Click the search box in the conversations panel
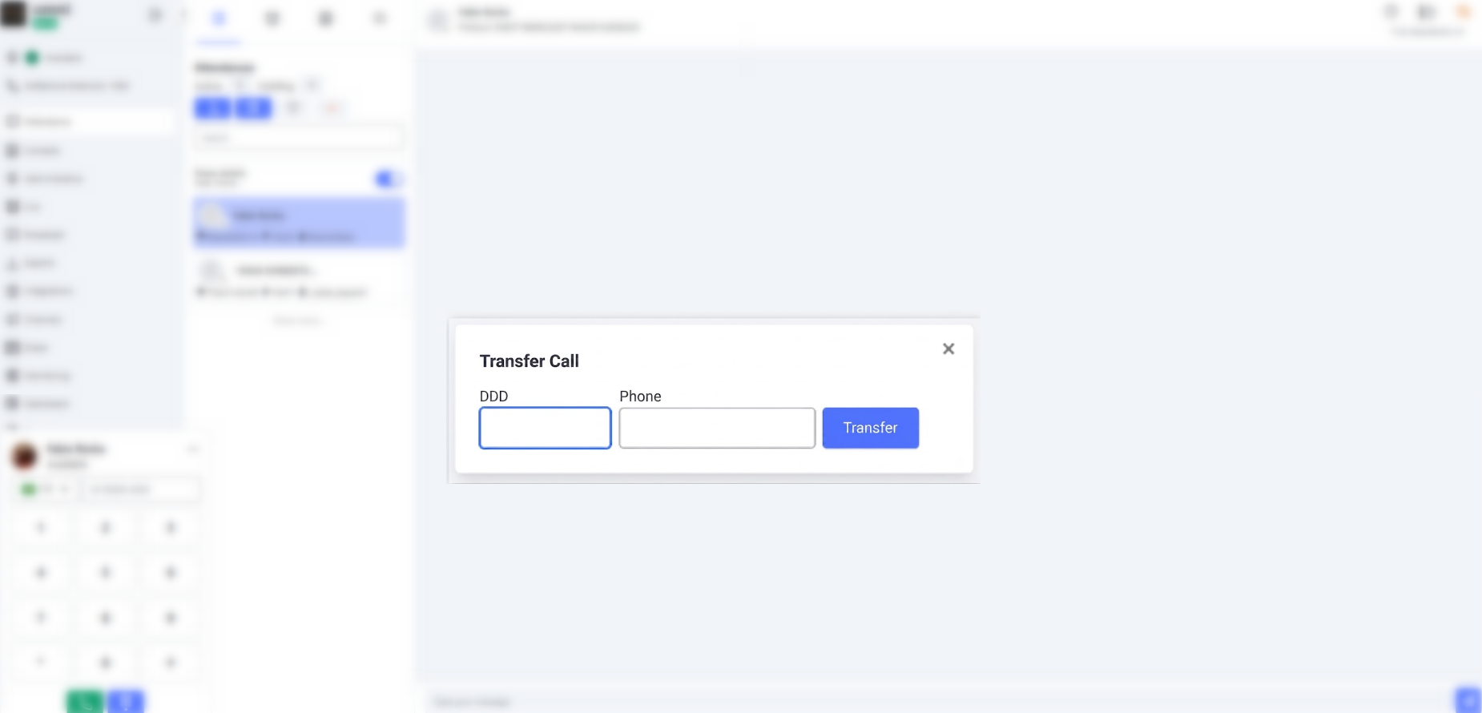The height and width of the screenshot is (713, 1482). point(299,138)
